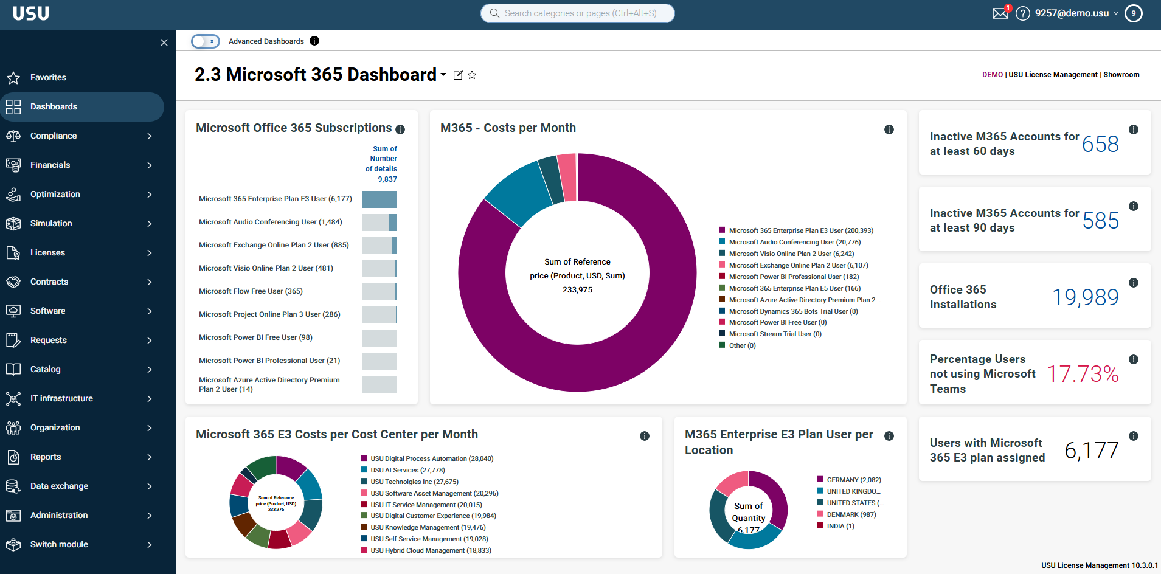1161x574 pixels.
Task: Show info for Inactive Accounts 60 days card
Action: click(x=1134, y=130)
